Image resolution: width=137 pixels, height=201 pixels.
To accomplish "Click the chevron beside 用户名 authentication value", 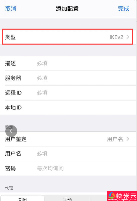I will click(x=128, y=139).
